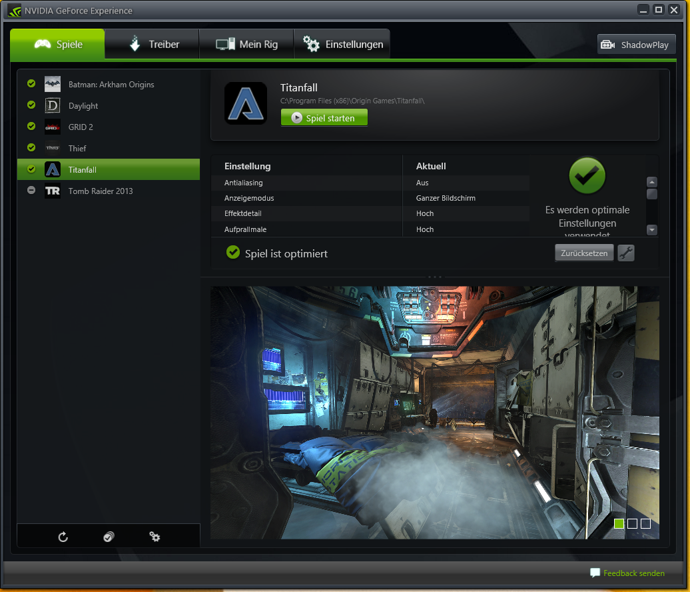Click the Zurücksetzen button

click(x=584, y=253)
